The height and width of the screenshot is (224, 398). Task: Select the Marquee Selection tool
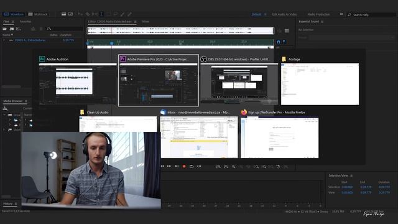[x=109, y=14]
